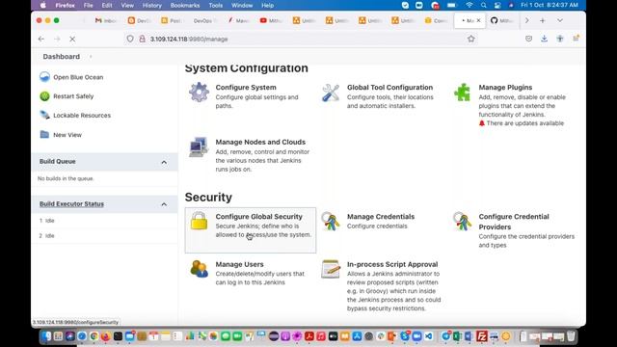
Task: Click the Lockable Resources icon
Action: pos(44,115)
